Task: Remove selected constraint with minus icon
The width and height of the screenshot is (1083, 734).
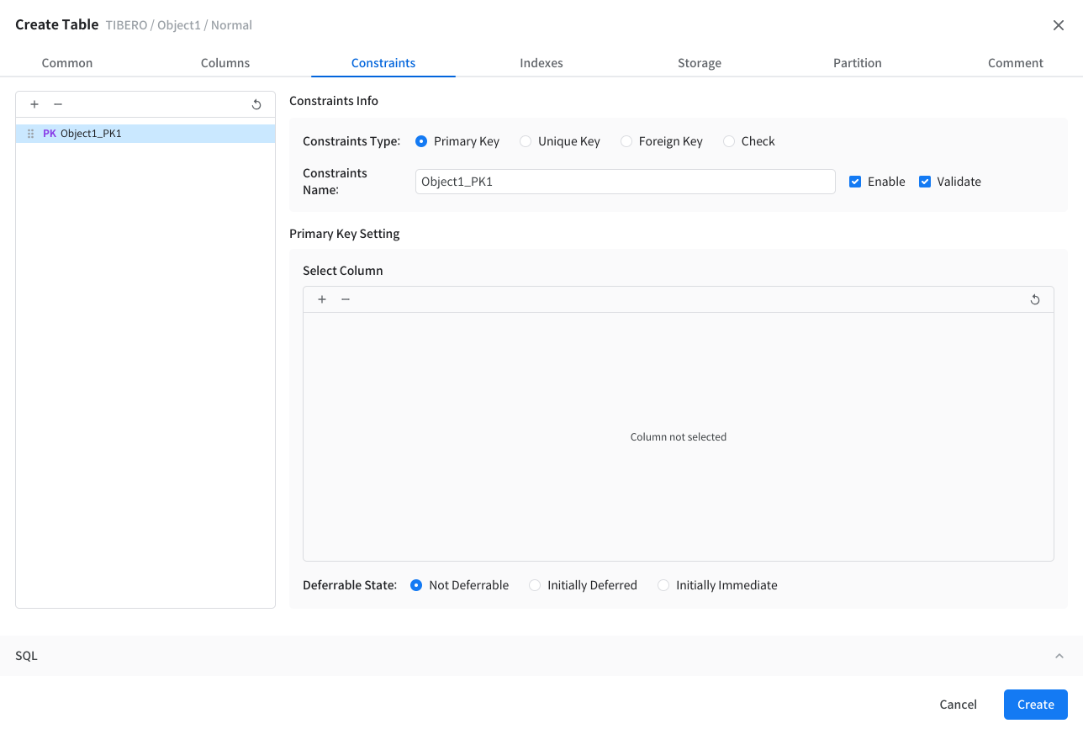Action: click(x=58, y=104)
